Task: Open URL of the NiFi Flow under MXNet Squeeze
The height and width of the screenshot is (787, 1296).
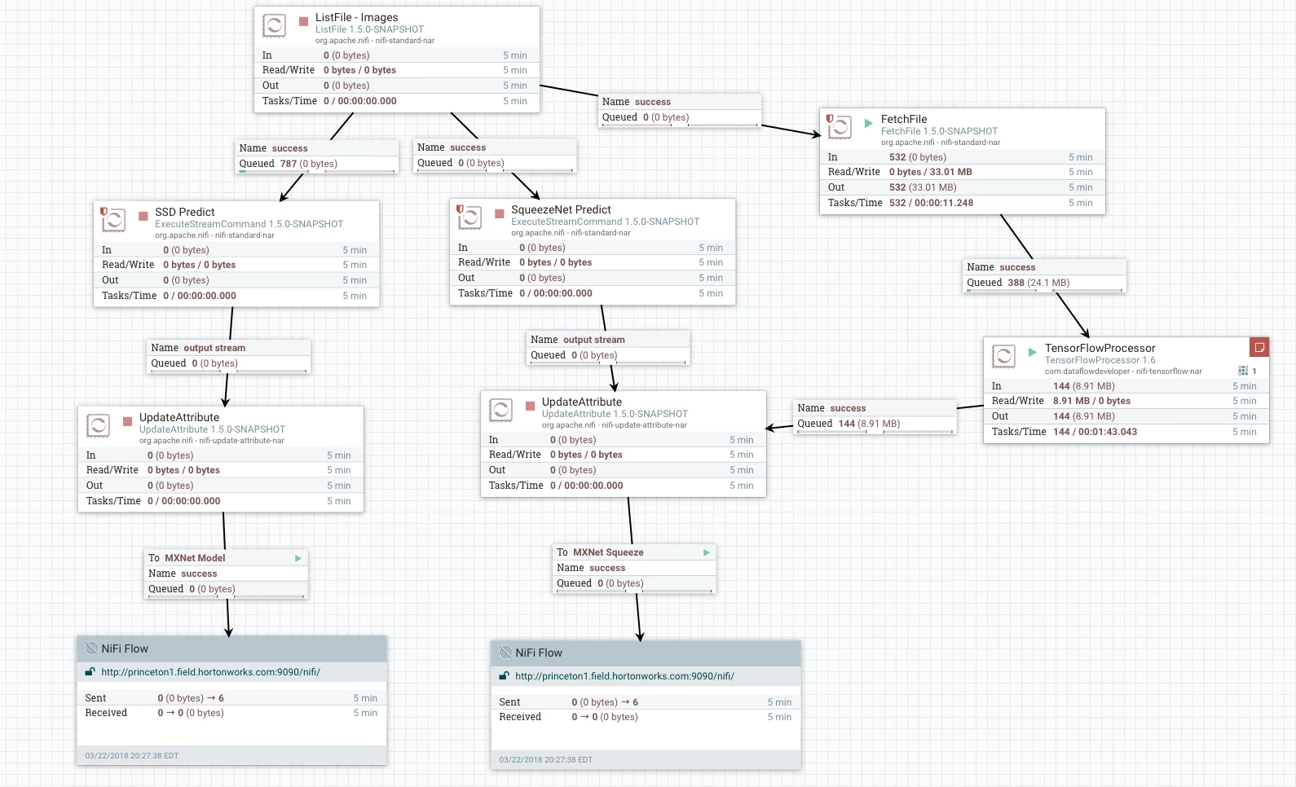Action: (x=624, y=676)
